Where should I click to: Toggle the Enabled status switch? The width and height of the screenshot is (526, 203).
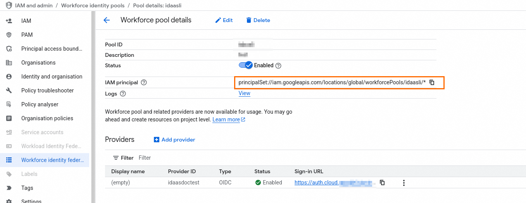(246, 65)
